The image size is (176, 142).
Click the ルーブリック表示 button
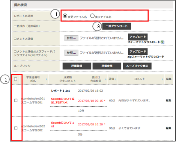tap(137, 66)
